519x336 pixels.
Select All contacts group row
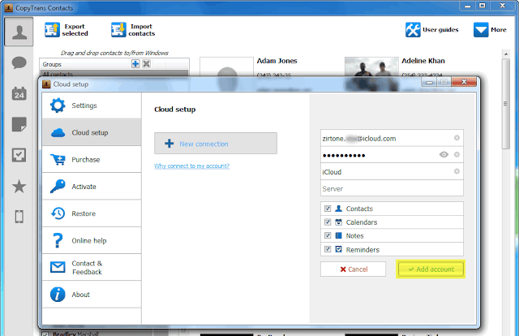tap(114, 74)
